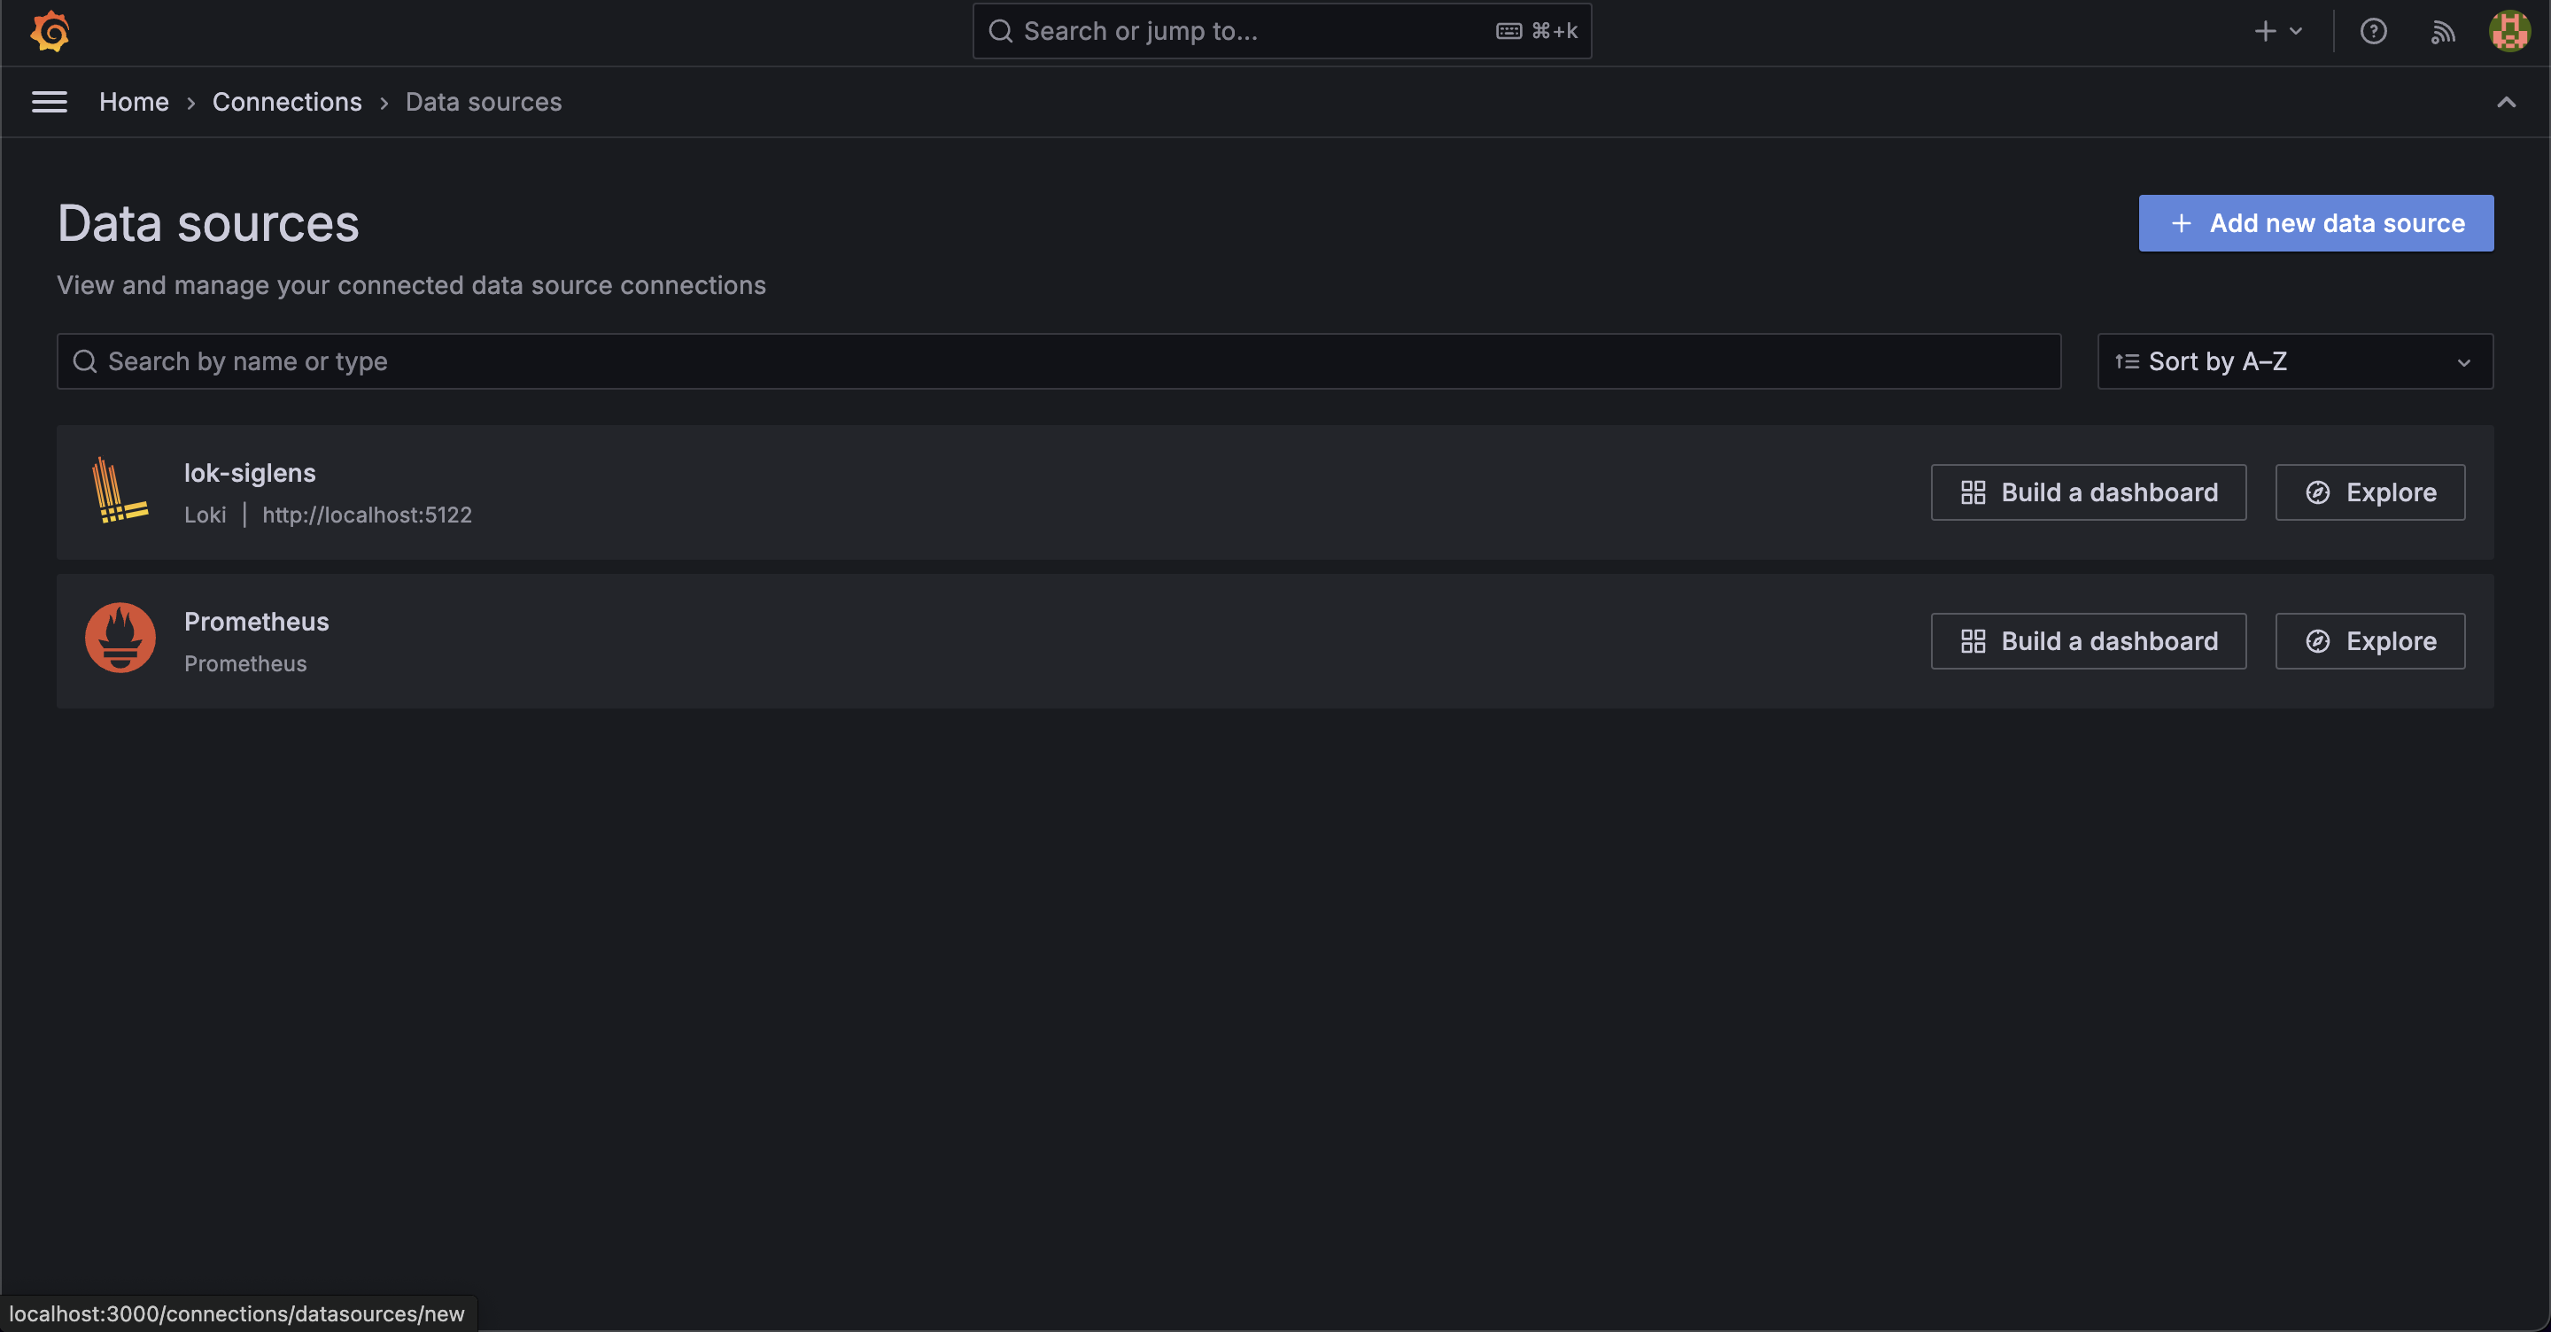Click the Prometheus type subtitle
The height and width of the screenshot is (1332, 2551).
click(245, 663)
